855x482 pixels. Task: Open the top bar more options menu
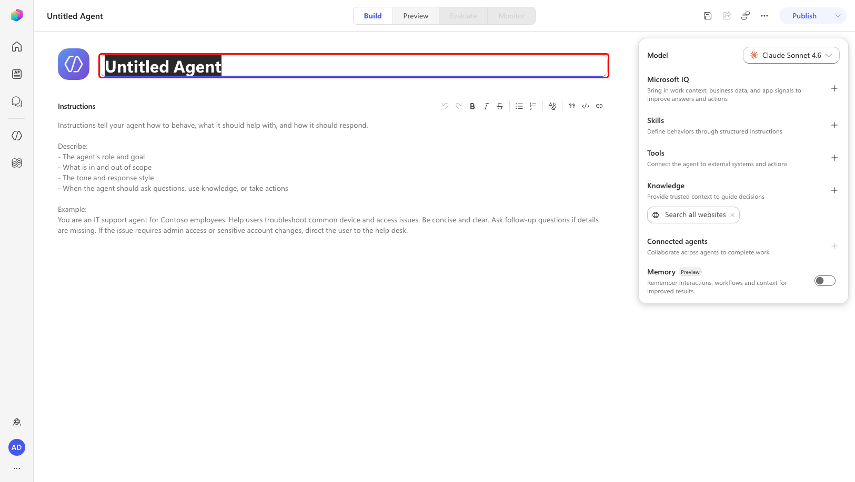point(765,16)
